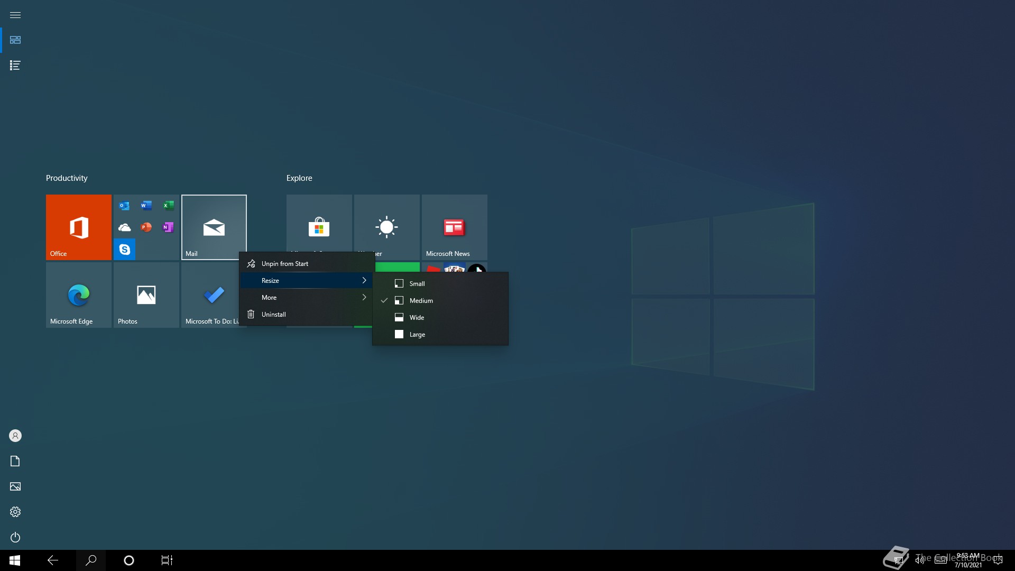
Task: Open the touch keyboard tray icon
Action: pyautogui.click(x=940, y=560)
